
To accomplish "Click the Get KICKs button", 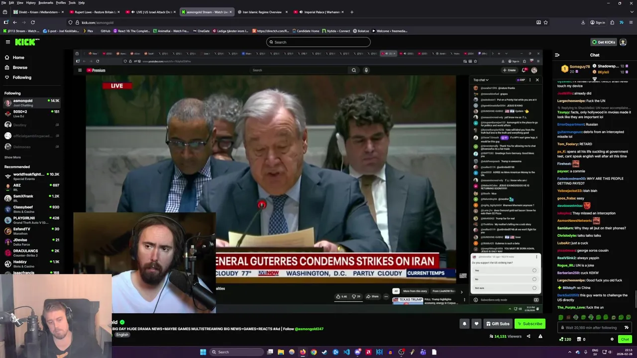I will (603, 42).
